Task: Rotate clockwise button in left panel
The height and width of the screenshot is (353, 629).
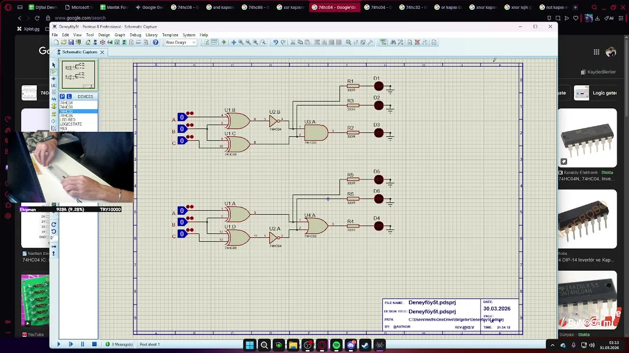Action: [54, 225]
